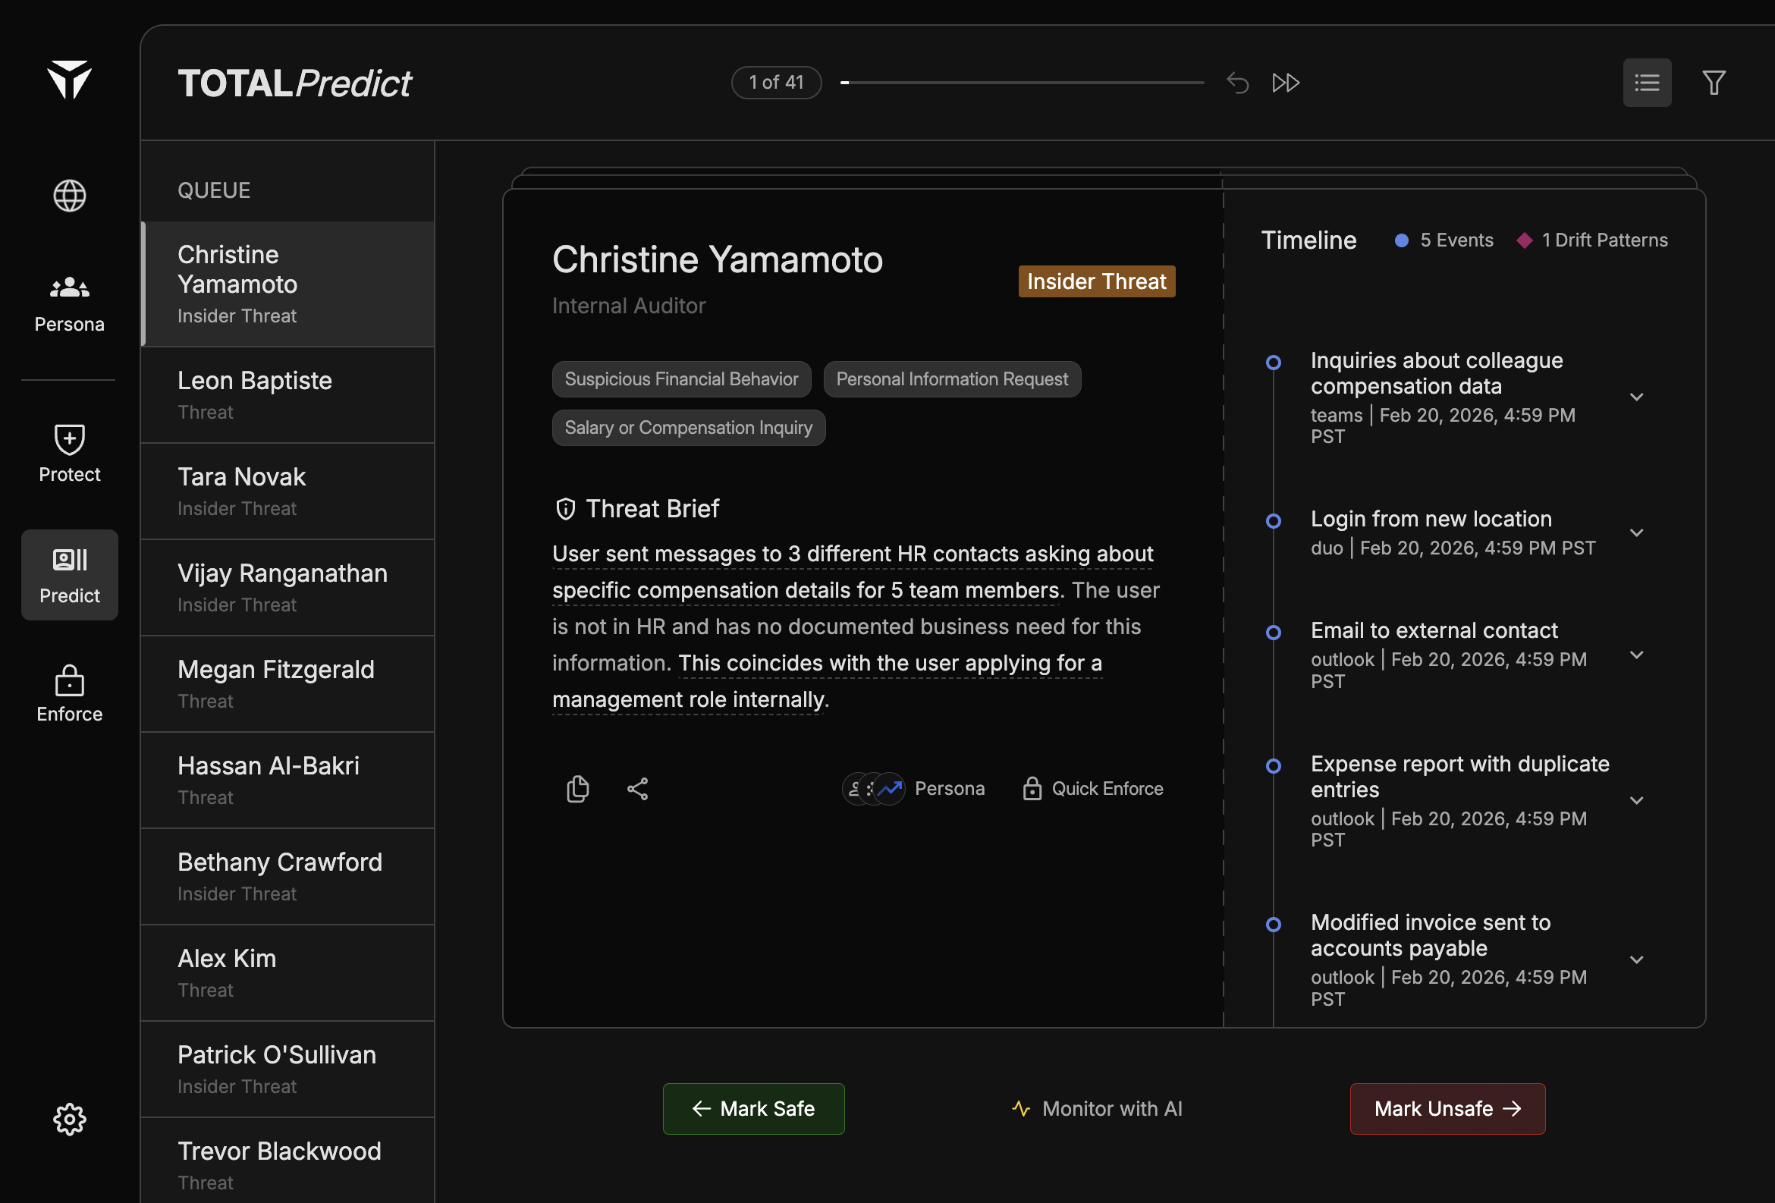This screenshot has height=1203, width=1775.
Task: Click the 1 Drift Patterns legend diamond
Action: pos(1525,240)
